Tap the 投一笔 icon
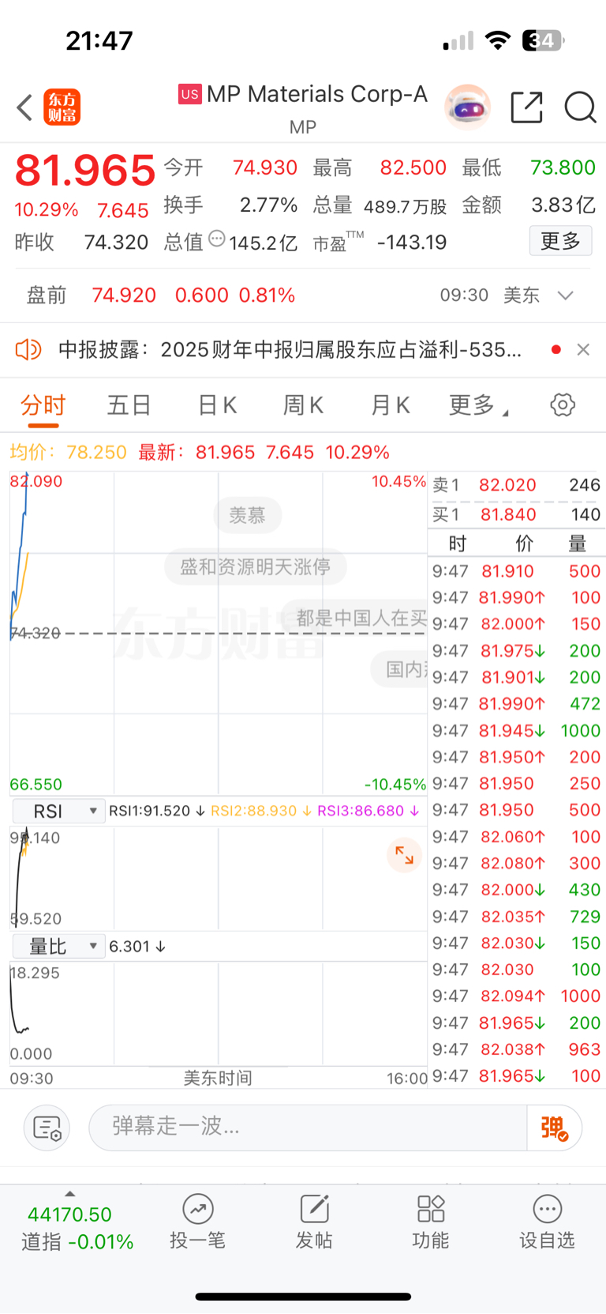The width and height of the screenshot is (606, 1314). (x=197, y=1222)
